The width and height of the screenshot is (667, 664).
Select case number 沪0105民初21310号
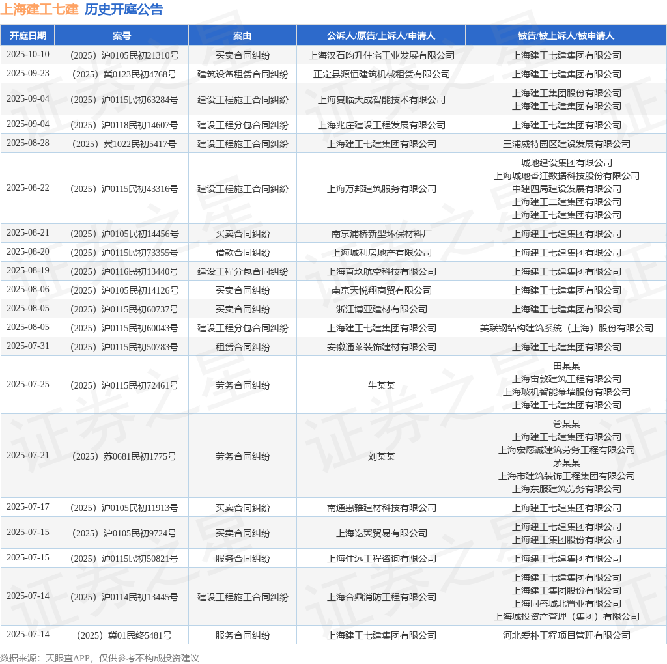(x=124, y=55)
